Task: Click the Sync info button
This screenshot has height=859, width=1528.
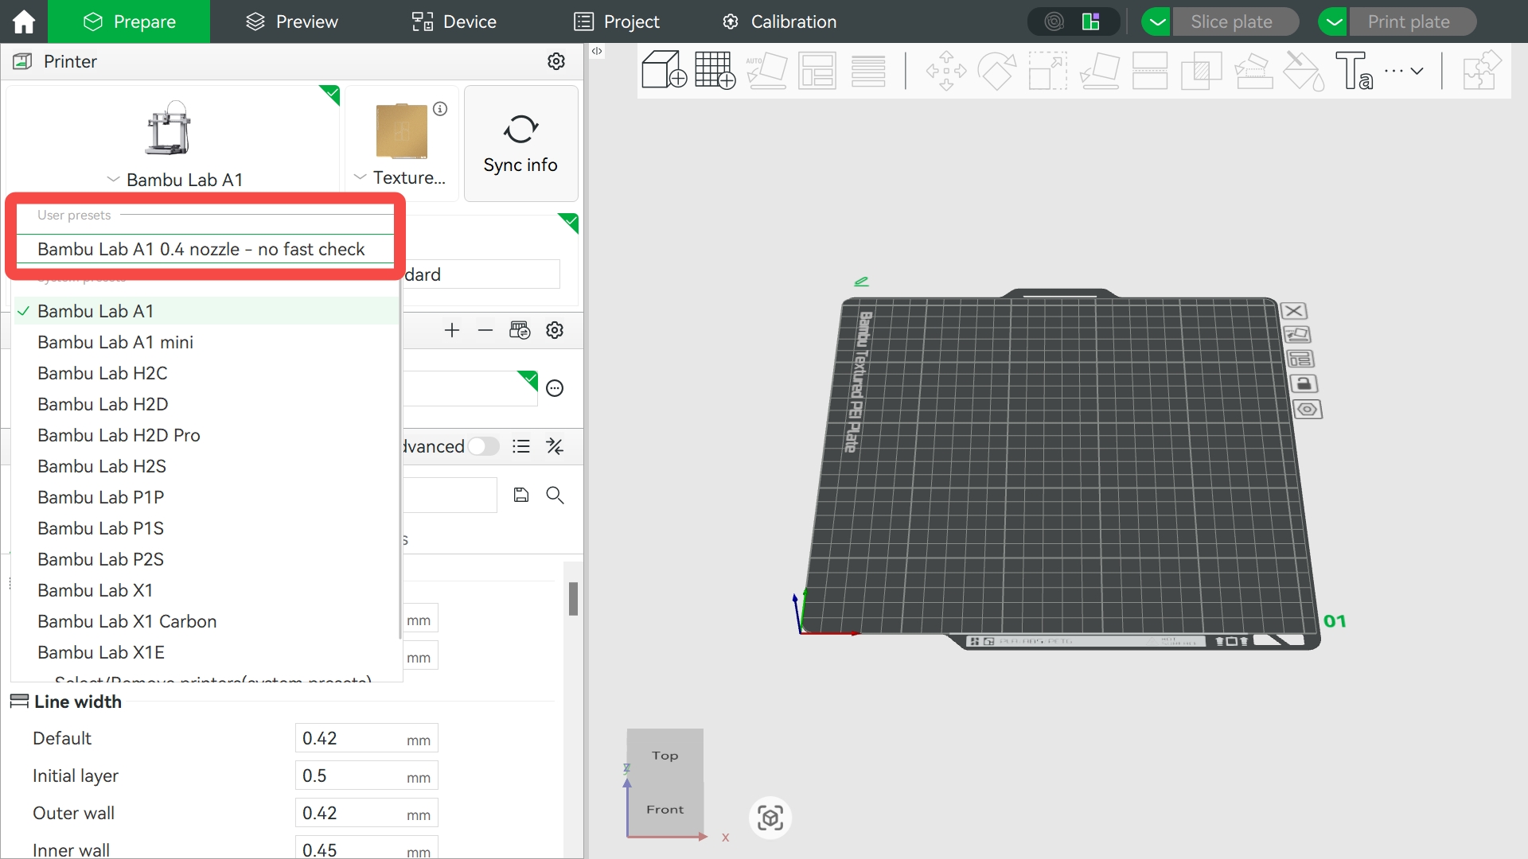Action: point(520,143)
